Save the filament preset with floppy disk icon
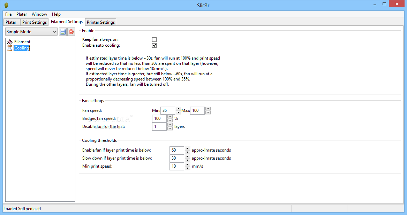The height and width of the screenshot is (215, 407). point(63,31)
